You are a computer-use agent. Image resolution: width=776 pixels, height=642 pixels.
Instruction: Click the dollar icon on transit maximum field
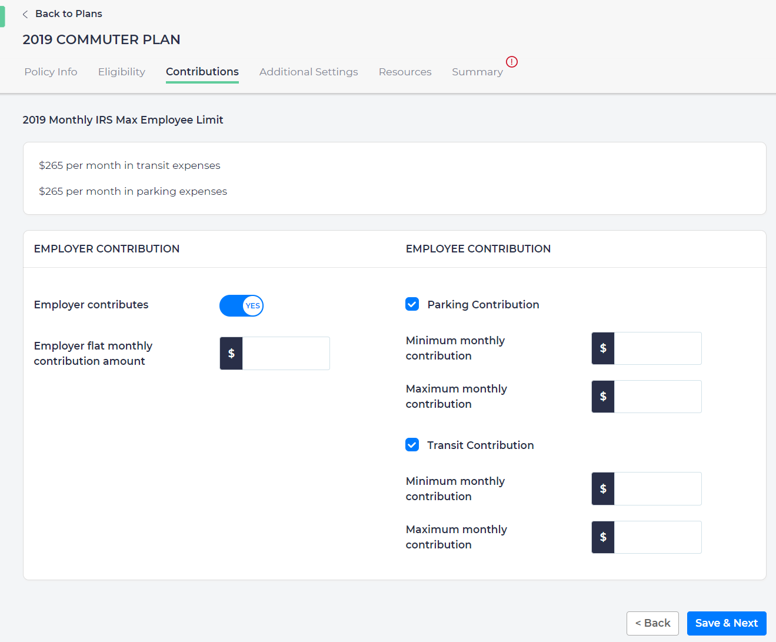click(602, 537)
